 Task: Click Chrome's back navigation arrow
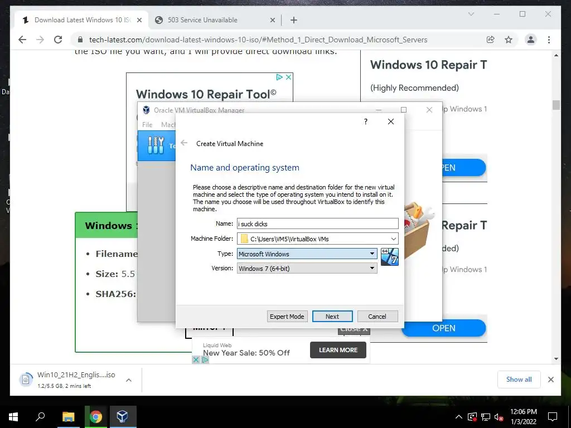pos(22,40)
